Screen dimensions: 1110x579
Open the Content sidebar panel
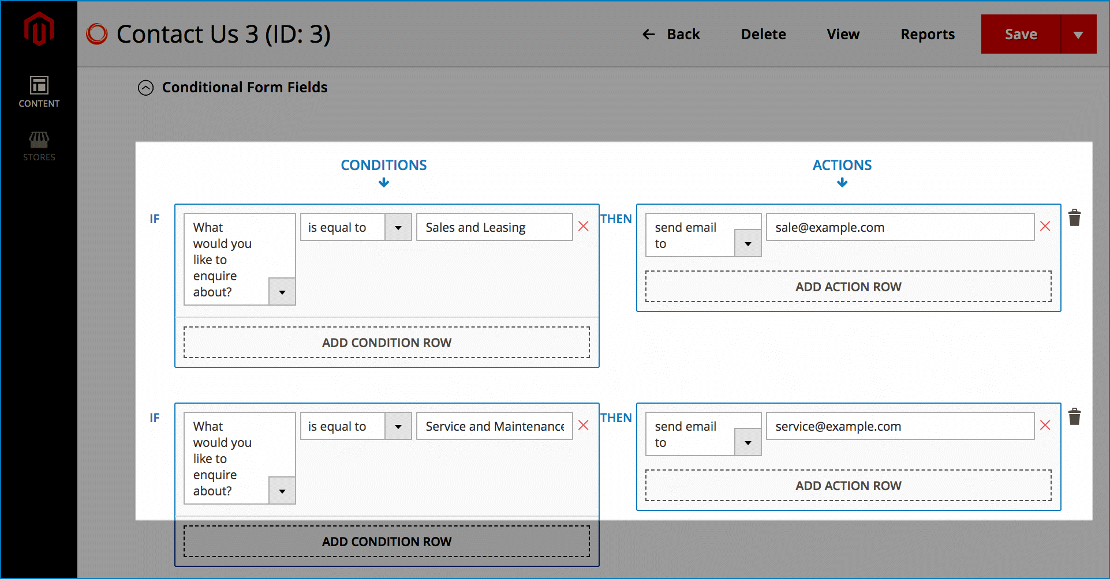38,91
